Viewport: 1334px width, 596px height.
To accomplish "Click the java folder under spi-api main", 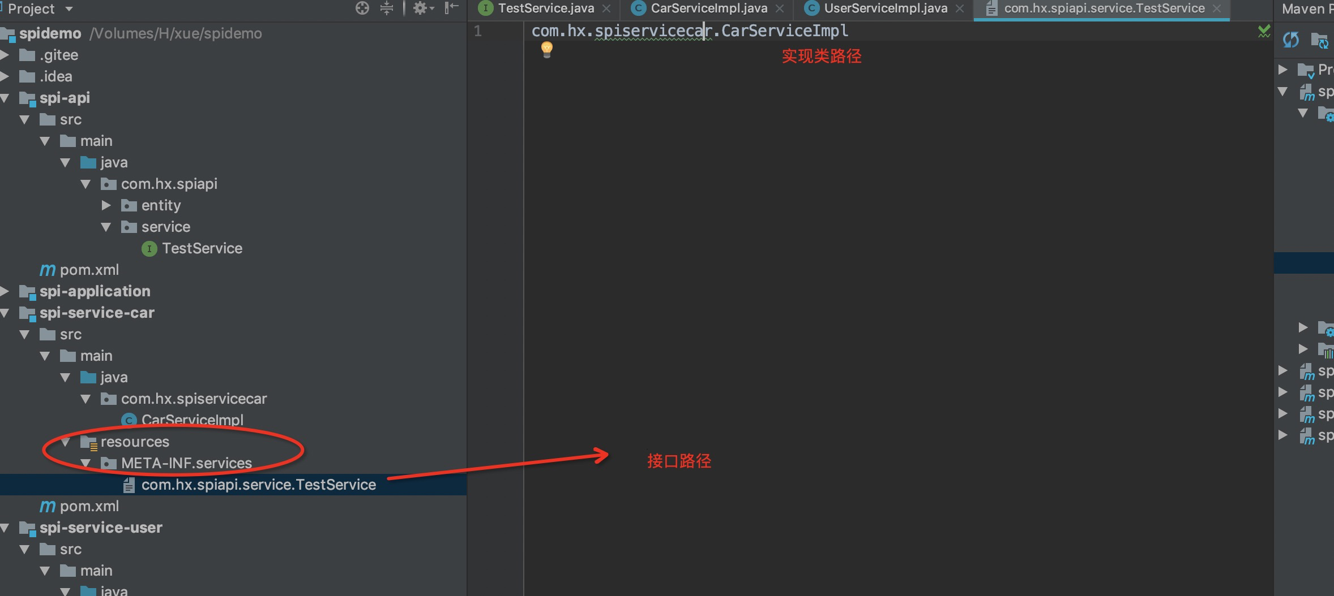I will (114, 162).
